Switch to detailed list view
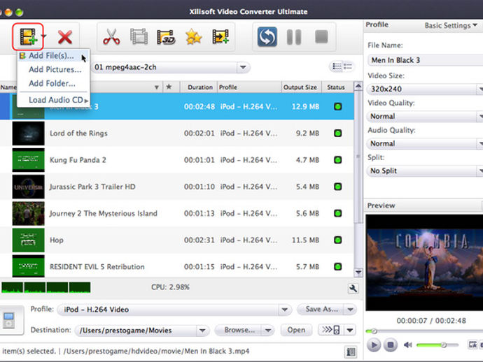483x362 pixels. [x=337, y=66]
